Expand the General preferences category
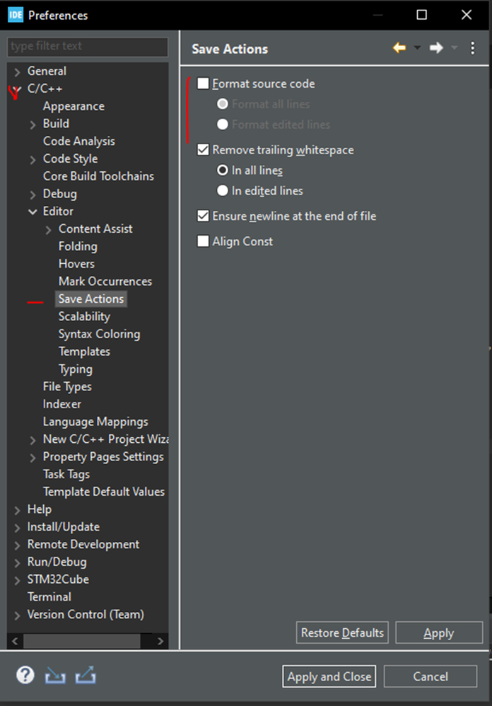Viewport: 492px width, 706px height. [17, 71]
